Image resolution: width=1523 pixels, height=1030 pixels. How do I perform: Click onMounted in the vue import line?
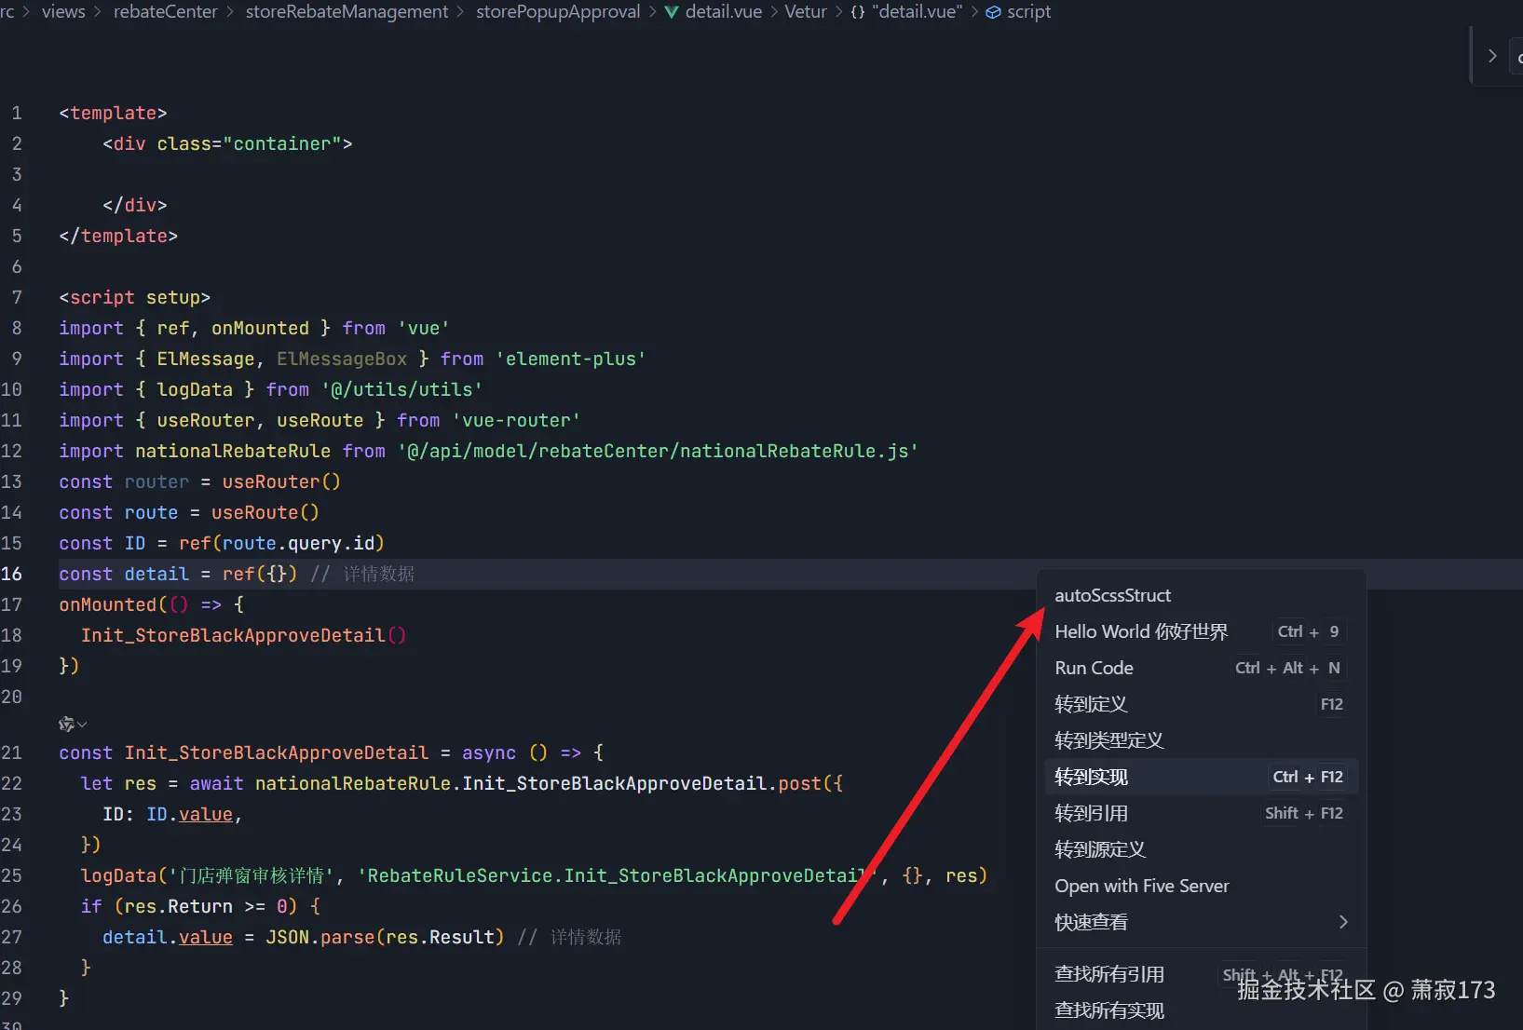click(x=260, y=328)
